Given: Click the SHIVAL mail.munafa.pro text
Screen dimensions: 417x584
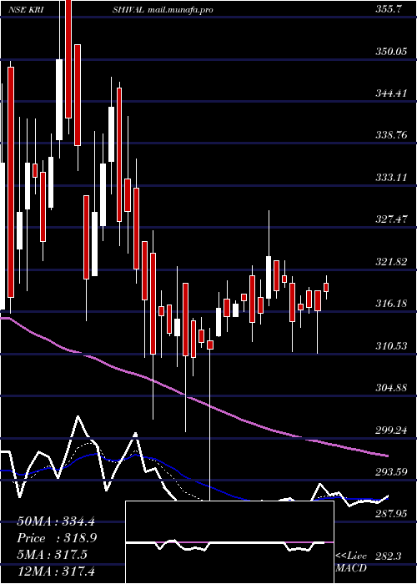Looking at the screenshot, I should click(x=163, y=10).
